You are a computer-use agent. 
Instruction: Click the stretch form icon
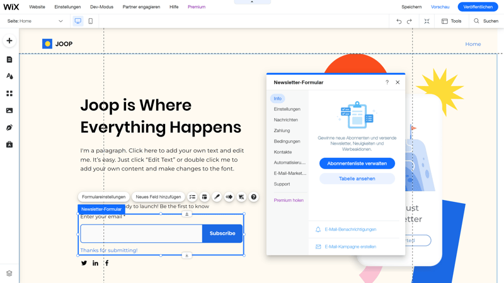point(241,197)
